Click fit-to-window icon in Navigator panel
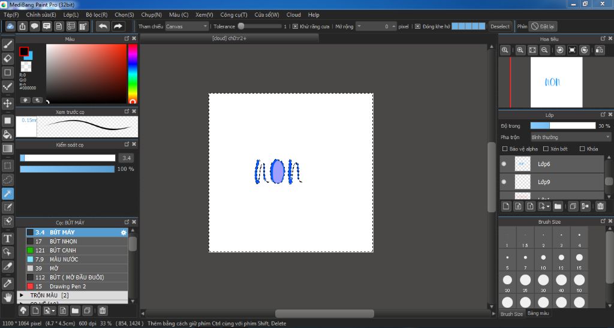The width and height of the screenshot is (614, 328). 532,50
